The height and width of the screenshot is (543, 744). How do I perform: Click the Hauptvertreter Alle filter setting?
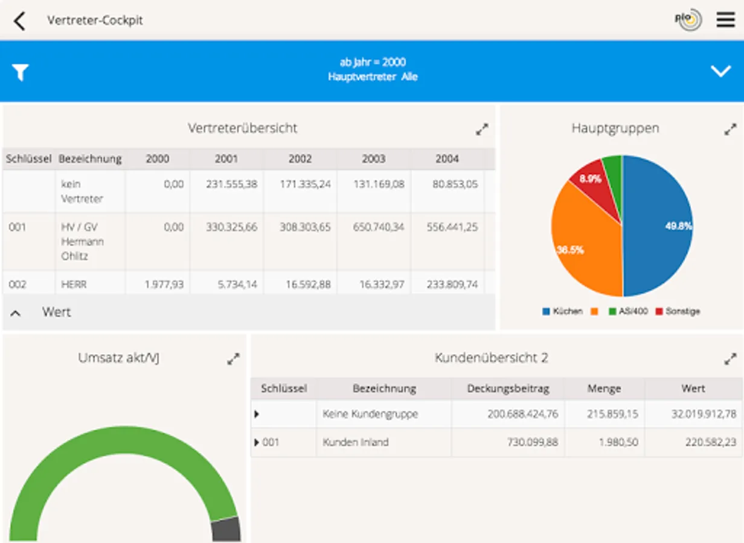pyautogui.click(x=372, y=77)
